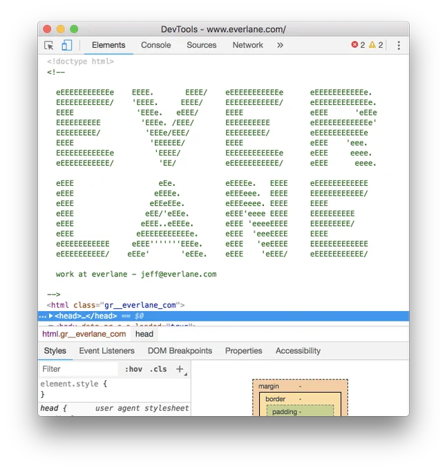Open the Event Listeners tab
447x470 pixels.
click(x=106, y=350)
